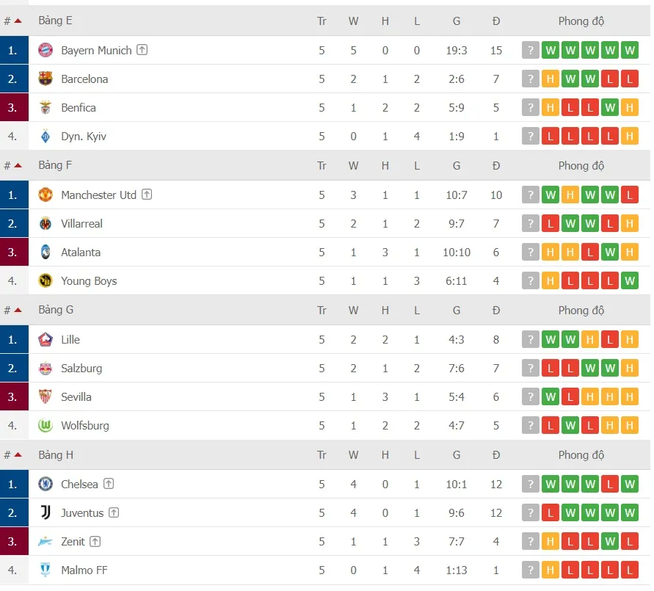Screen dimensions: 654x591
Task: Sort Bảng E by W wins column
Action: point(353,21)
